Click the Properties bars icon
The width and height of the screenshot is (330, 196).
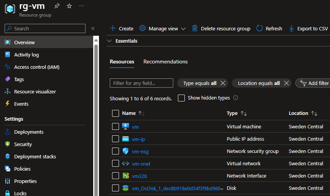pos(8,181)
